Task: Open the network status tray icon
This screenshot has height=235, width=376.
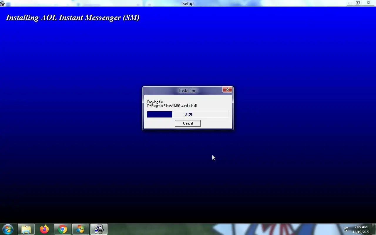Action: pos(346,229)
